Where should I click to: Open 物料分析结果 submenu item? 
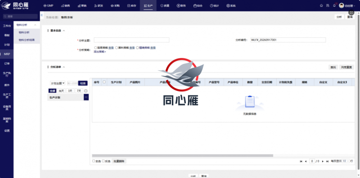pyautogui.click(x=27, y=40)
